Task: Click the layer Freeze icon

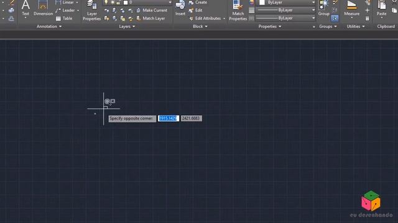Action: [123, 11]
